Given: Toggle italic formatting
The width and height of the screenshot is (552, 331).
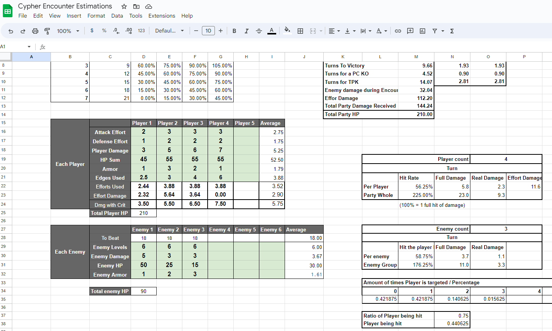Looking at the screenshot, I should pos(246,31).
